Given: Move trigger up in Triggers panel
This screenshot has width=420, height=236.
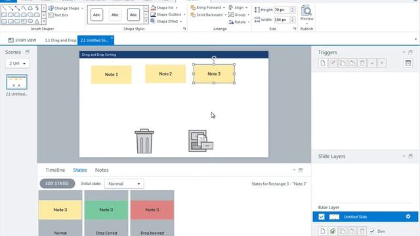Looking at the screenshot, I should tap(372, 63).
